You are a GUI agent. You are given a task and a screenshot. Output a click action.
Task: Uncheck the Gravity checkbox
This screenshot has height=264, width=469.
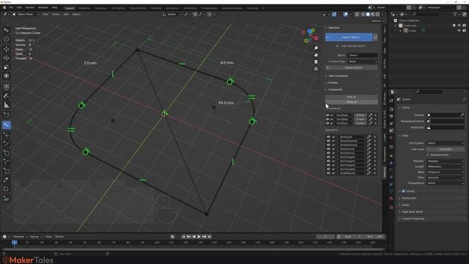tap(404, 191)
